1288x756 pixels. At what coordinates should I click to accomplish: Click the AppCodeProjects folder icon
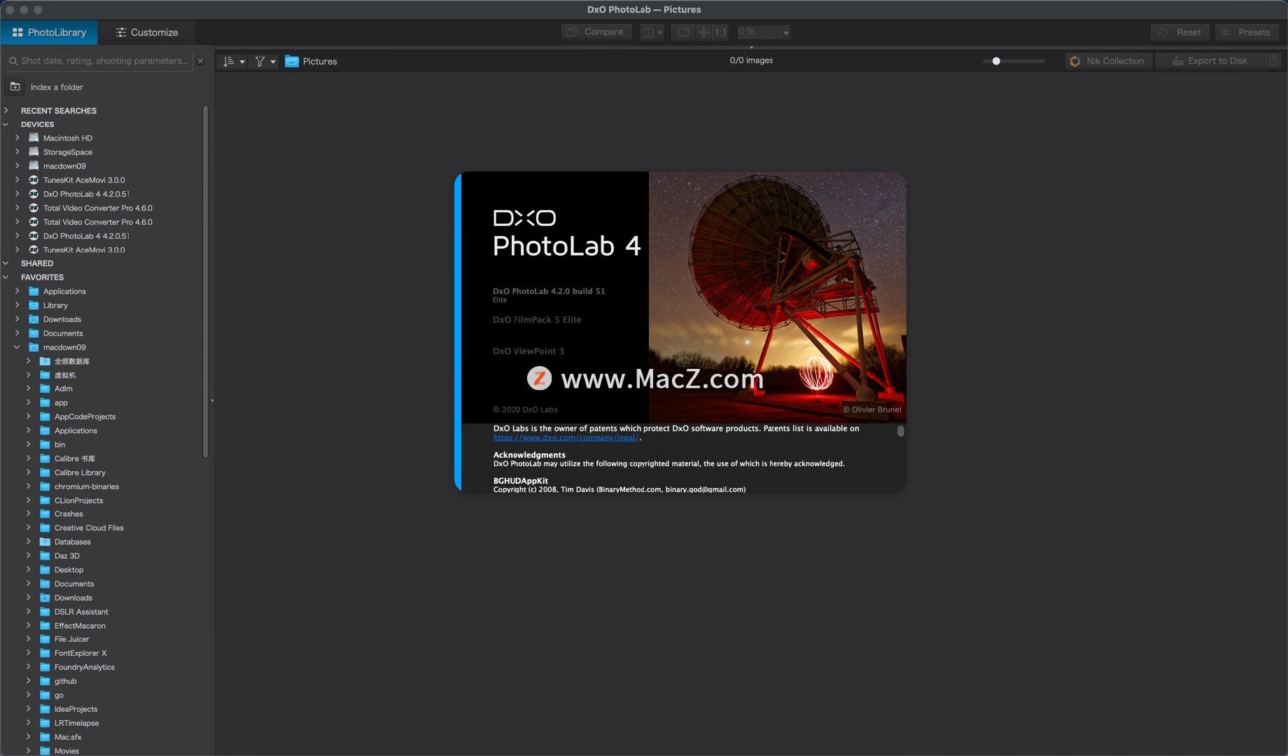click(45, 416)
